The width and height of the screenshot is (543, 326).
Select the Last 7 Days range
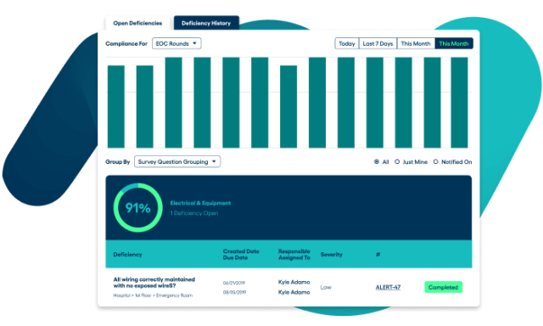pyautogui.click(x=378, y=43)
